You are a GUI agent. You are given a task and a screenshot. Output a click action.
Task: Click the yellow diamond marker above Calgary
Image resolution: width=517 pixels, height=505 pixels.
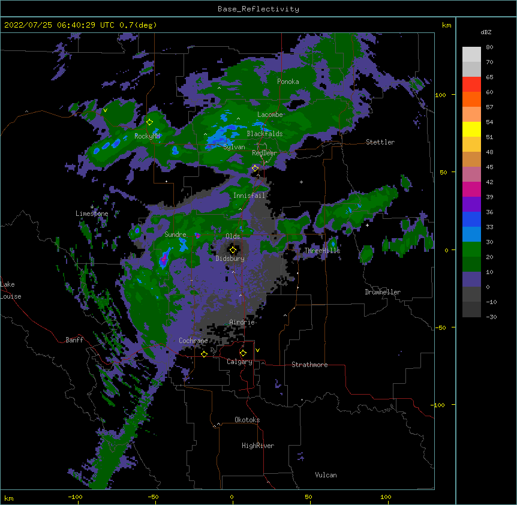[x=243, y=353]
